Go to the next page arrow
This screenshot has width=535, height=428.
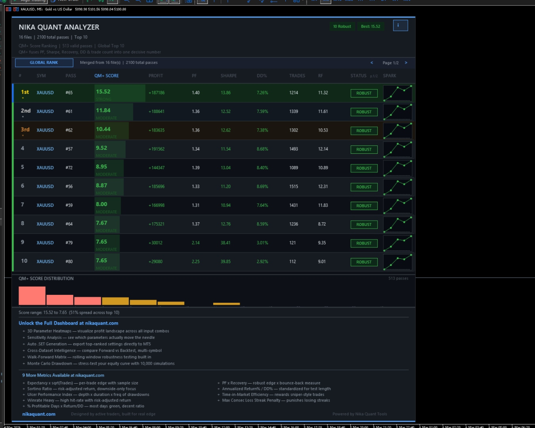[x=406, y=63]
